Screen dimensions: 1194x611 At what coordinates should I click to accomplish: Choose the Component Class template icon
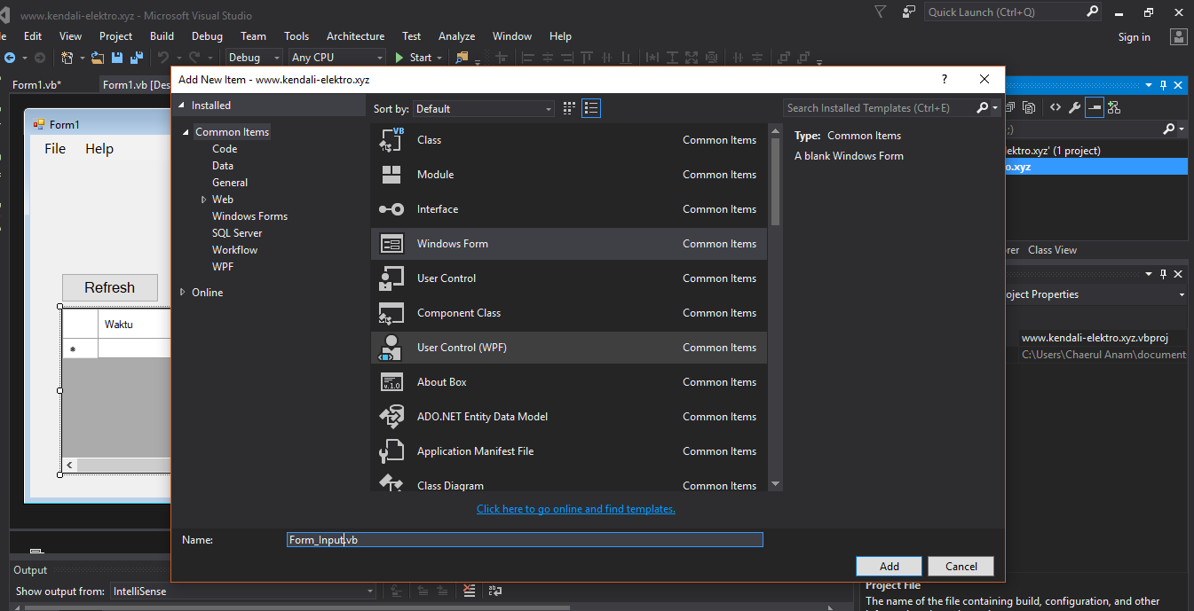(391, 313)
